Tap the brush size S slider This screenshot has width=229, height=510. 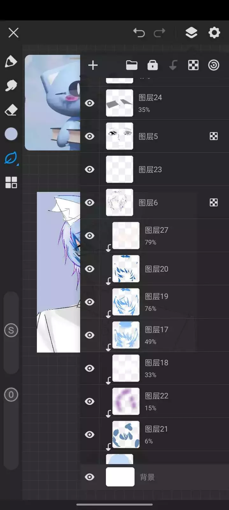pyautogui.click(x=11, y=330)
